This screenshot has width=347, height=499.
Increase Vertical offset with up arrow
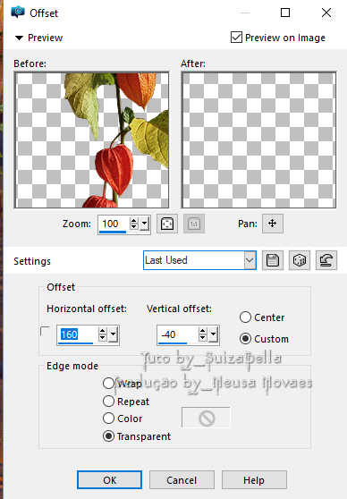pos(203,331)
